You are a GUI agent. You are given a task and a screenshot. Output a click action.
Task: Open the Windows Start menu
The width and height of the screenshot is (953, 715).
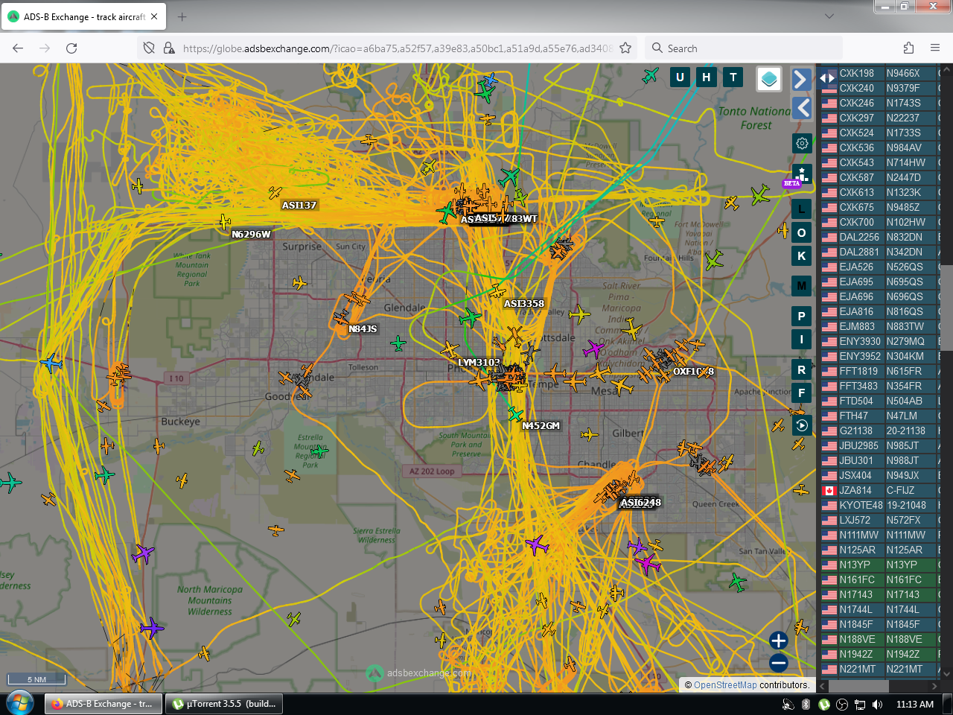click(20, 703)
